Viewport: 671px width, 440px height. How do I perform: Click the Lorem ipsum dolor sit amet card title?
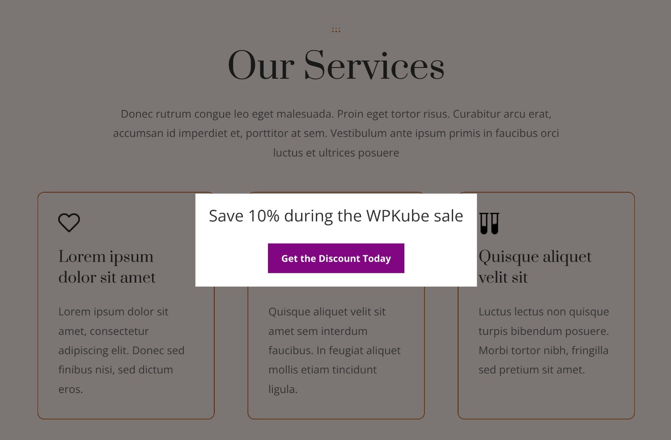pyautogui.click(x=107, y=267)
